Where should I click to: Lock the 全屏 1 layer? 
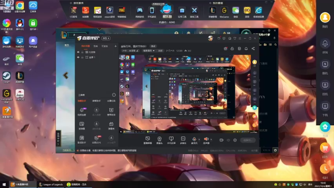point(82,57)
